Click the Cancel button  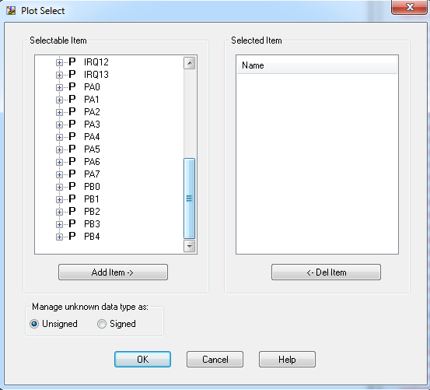(x=215, y=360)
